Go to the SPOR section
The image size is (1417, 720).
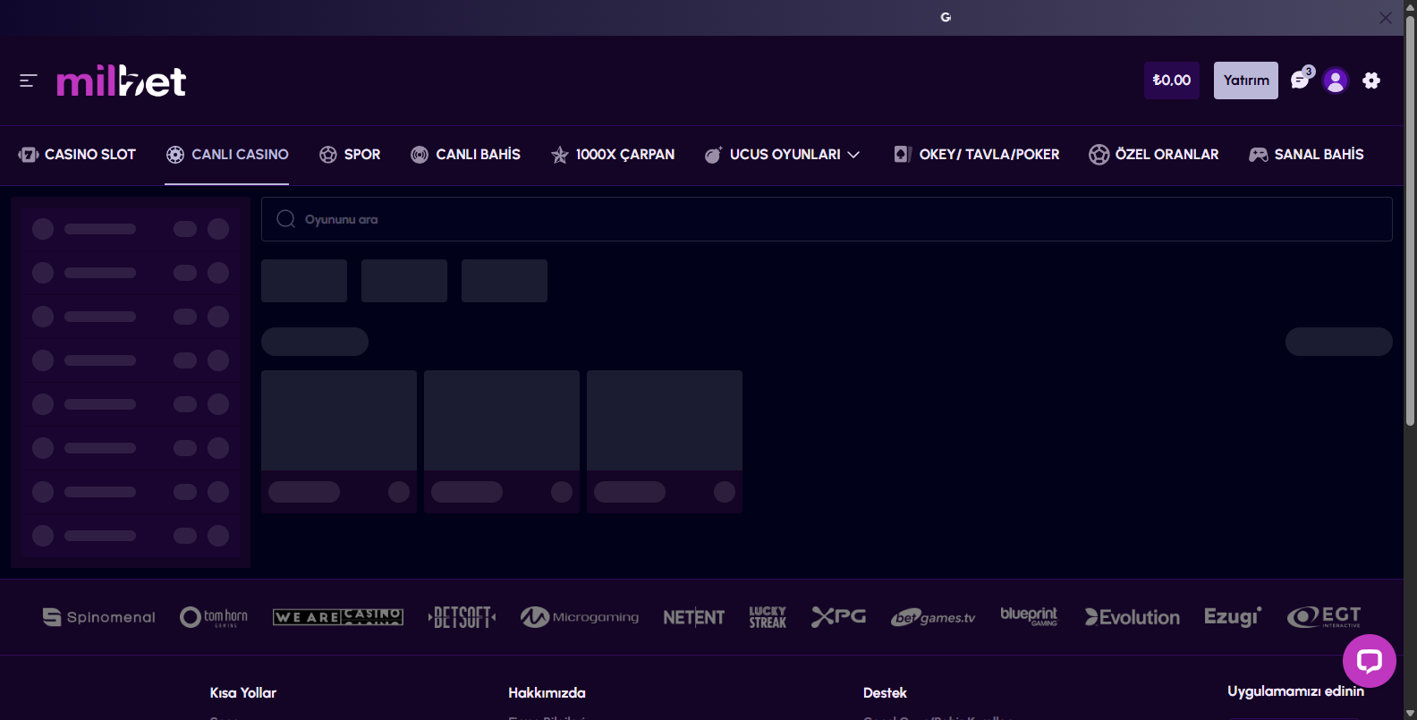[350, 155]
